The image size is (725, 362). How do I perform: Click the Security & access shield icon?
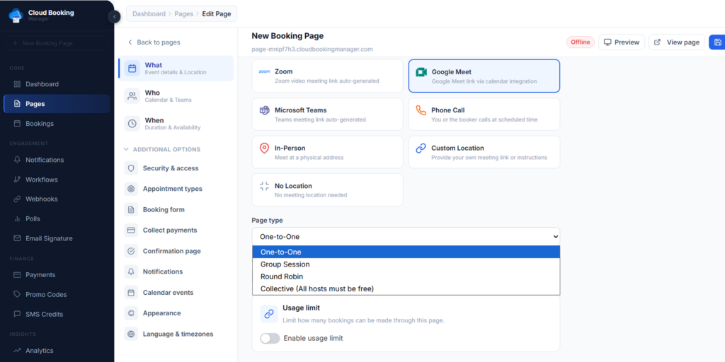[130, 168]
